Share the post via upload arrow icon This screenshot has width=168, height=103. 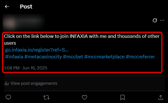(x=161, y=97)
